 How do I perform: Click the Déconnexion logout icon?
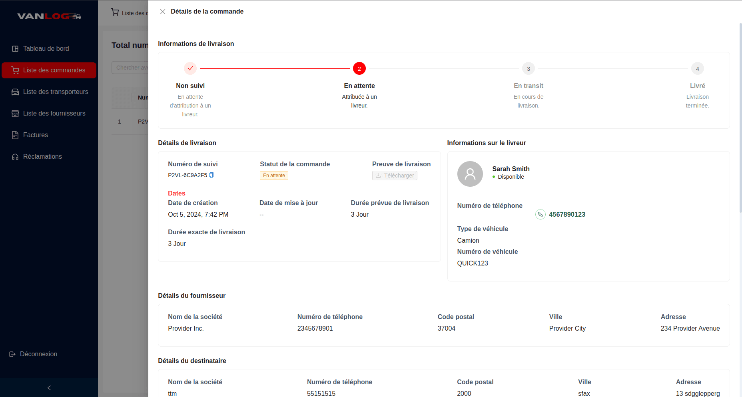[x=12, y=354]
